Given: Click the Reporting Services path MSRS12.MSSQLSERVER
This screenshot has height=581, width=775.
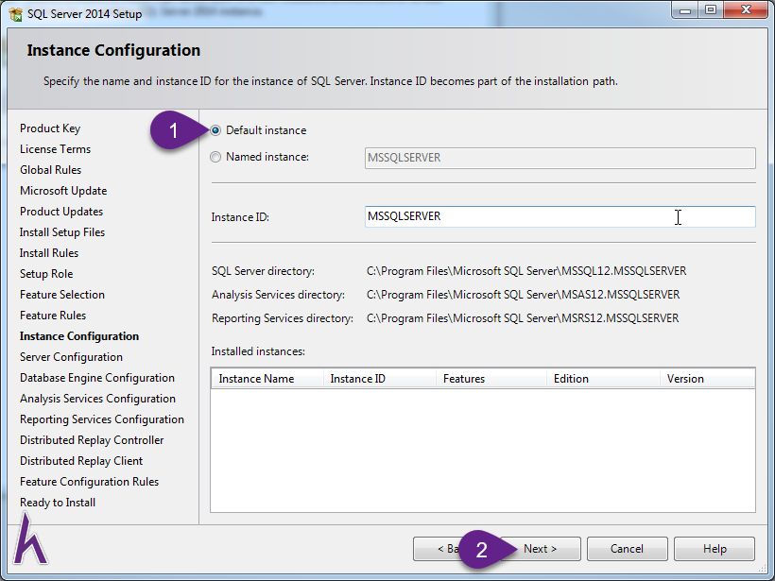Looking at the screenshot, I should pos(523,318).
